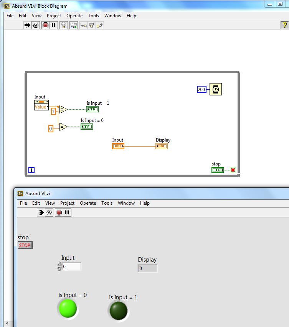Open View menu in front panel window

50,203
